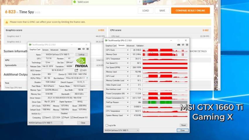Open Advanced tab in left GPU-Z window
This screenshot has height=140, width=249.
click(x=54, y=50)
